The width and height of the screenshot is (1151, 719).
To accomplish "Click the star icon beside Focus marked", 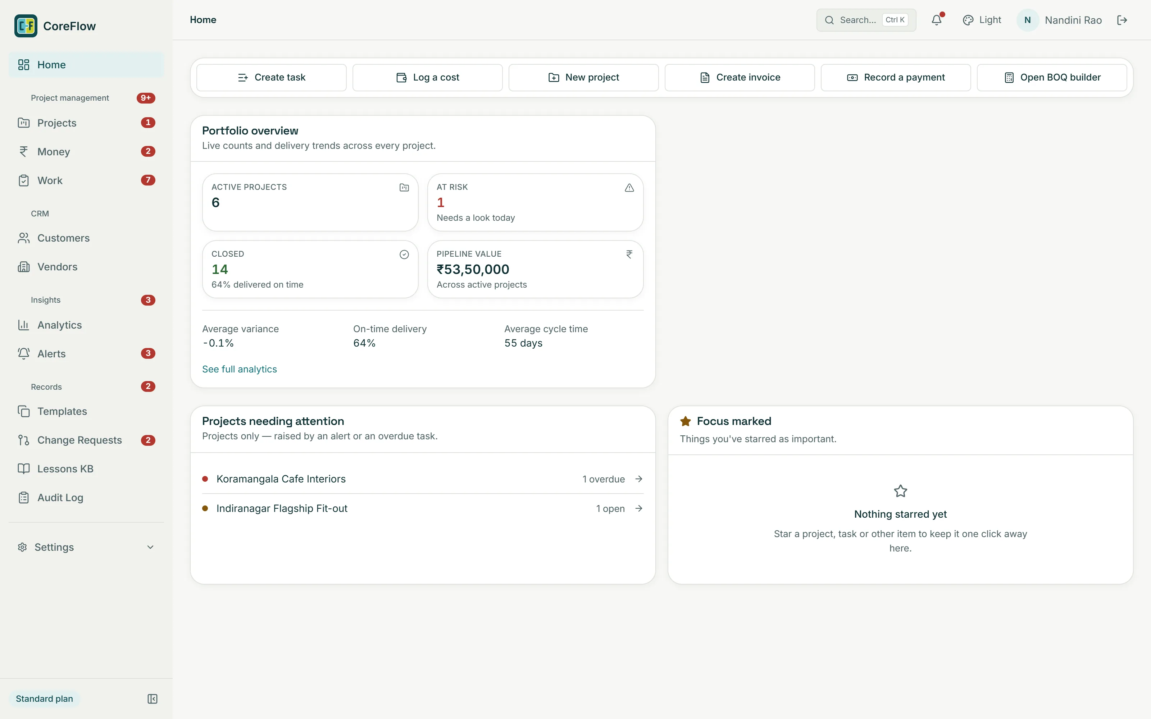I will click(x=685, y=421).
